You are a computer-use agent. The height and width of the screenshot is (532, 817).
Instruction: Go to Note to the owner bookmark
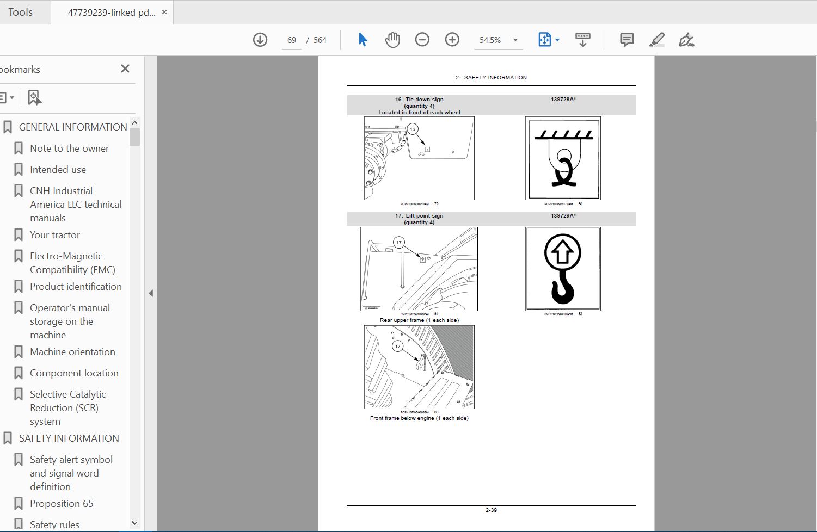click(69, 149)
